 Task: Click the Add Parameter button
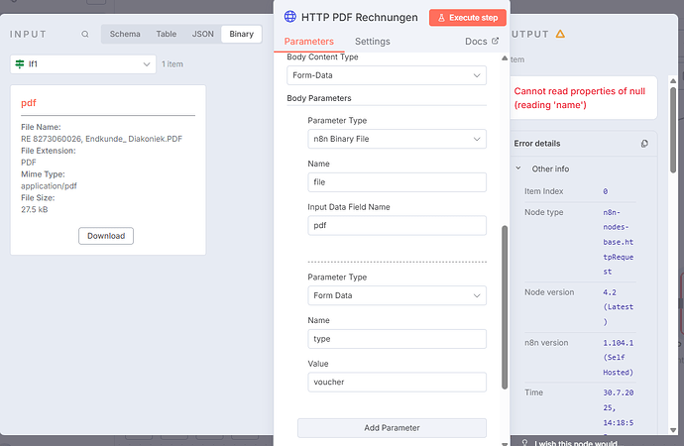tap(392, 428)
